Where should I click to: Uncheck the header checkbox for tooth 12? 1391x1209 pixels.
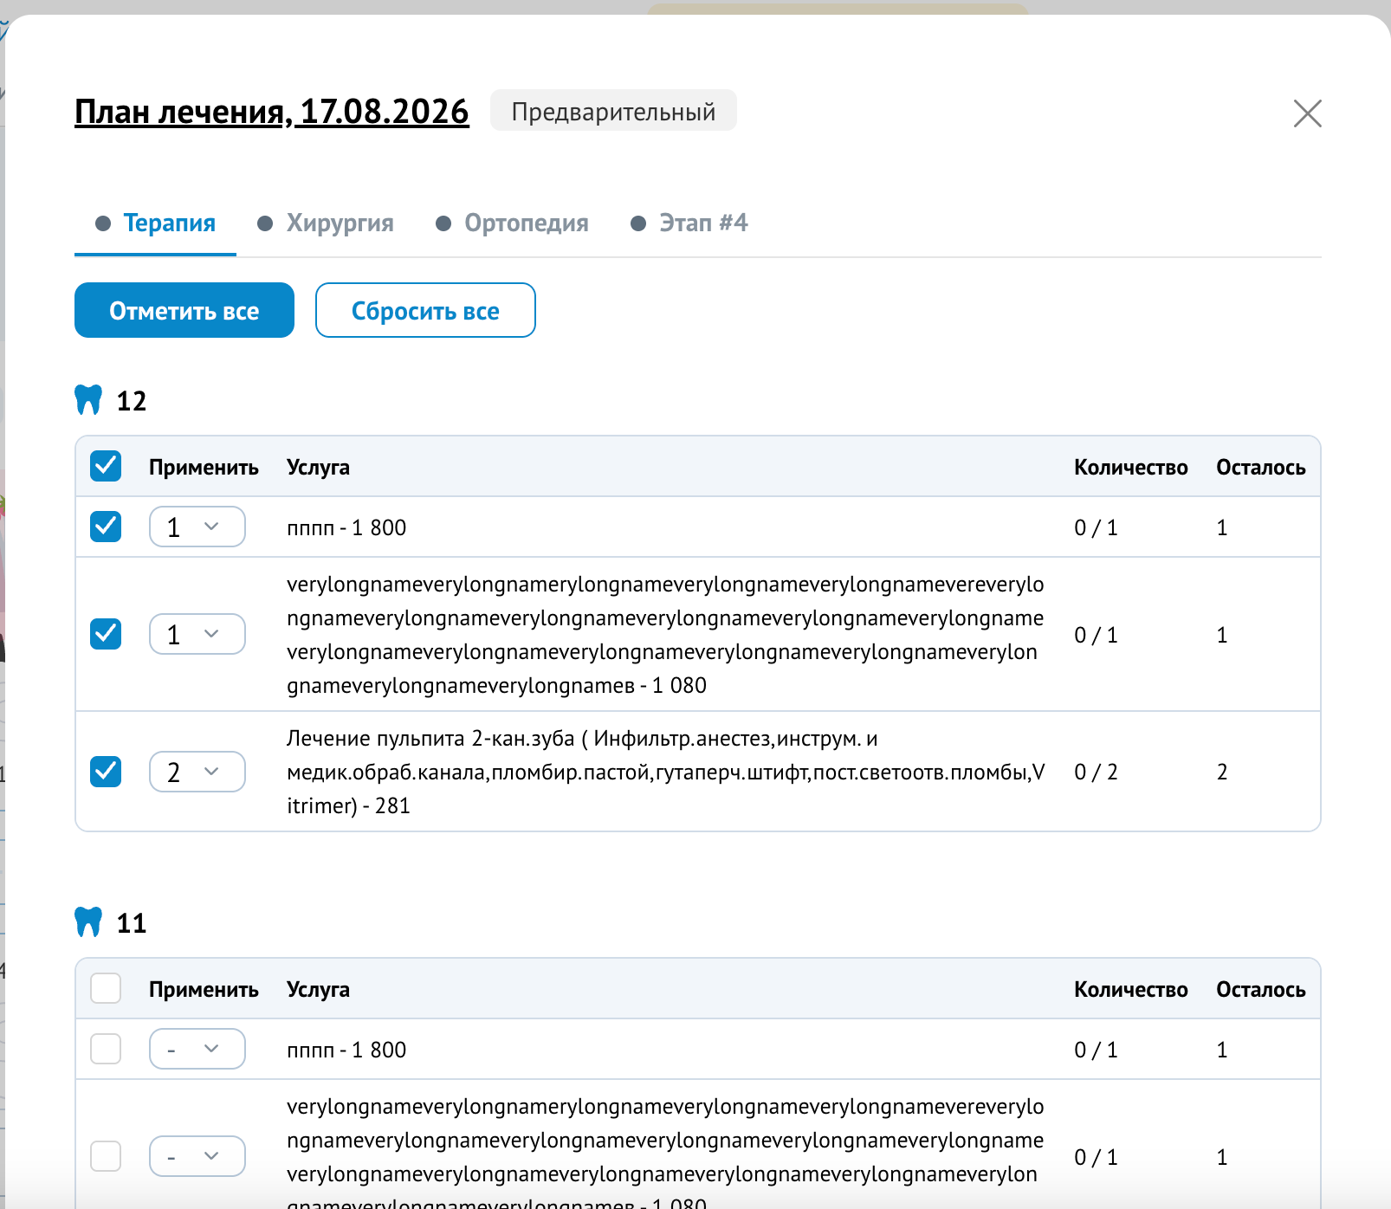tap(106, 466)
